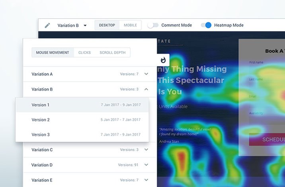The height and width of the screenshot is (187, 285).
Task: Click the Variation A label
Action: [42, 74]
